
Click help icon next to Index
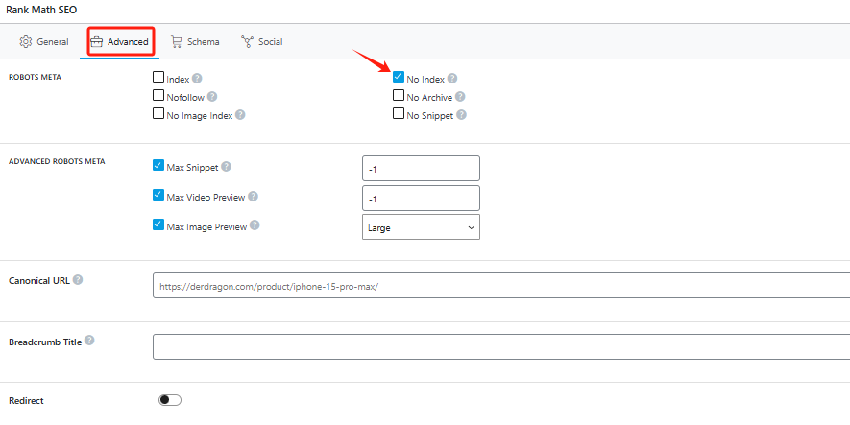click(197, 79)
